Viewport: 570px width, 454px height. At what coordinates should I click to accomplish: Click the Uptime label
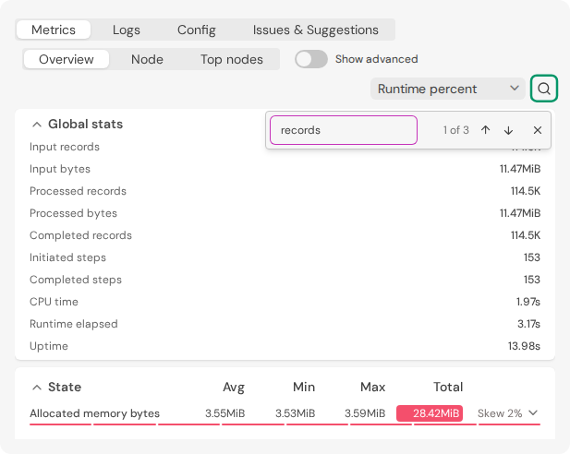pyautogui.click(x=49, y=346)
